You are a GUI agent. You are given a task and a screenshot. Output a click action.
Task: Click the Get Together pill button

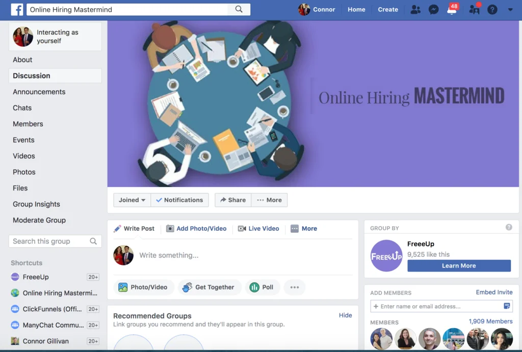click(210, 287)
